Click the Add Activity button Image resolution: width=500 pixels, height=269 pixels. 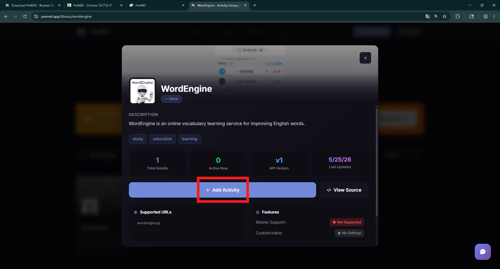(222, 190)
